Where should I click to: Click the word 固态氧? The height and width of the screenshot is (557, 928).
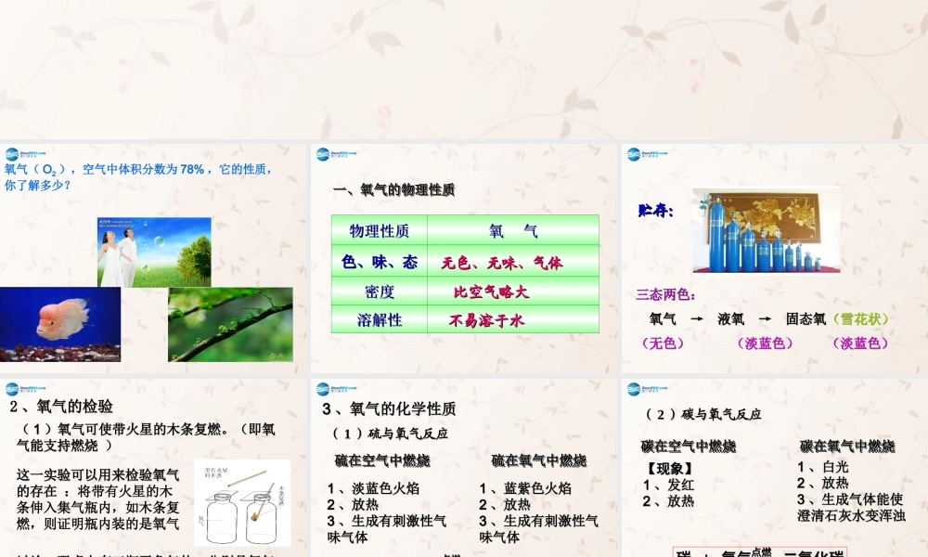[x=806, y=319]
